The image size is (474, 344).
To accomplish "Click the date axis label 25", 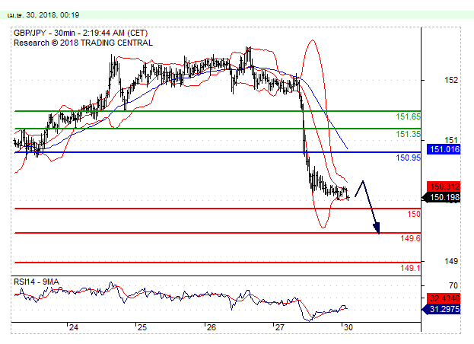I will pos(142,327).
